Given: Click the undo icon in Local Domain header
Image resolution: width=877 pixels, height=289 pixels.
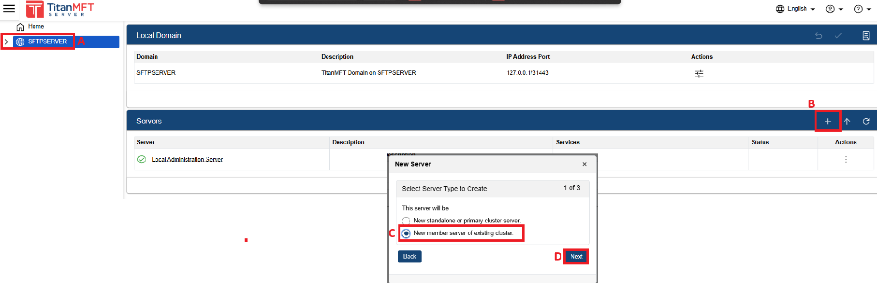Looking at the screenshot, I should (x=819, y=36).
